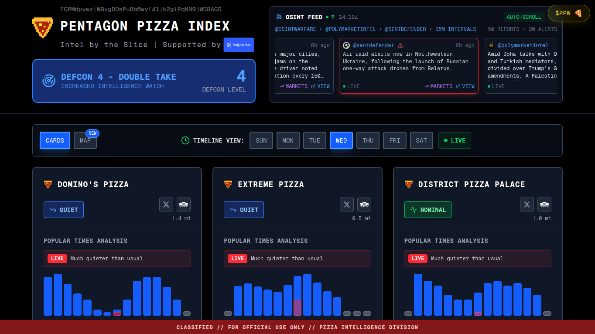
Task: Click NOMINAL status badge on District Pizza Palace
Action: 428,210
